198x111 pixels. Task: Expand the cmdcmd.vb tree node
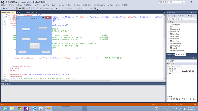[168, 29]
